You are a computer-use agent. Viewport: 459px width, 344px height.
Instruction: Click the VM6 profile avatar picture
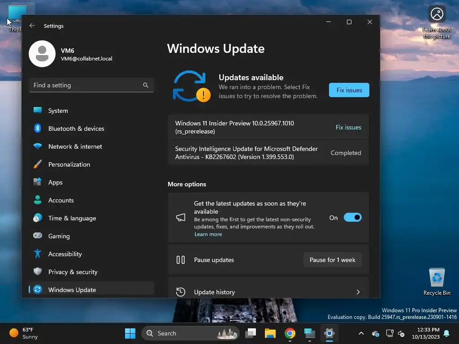(x=42, y=54)
